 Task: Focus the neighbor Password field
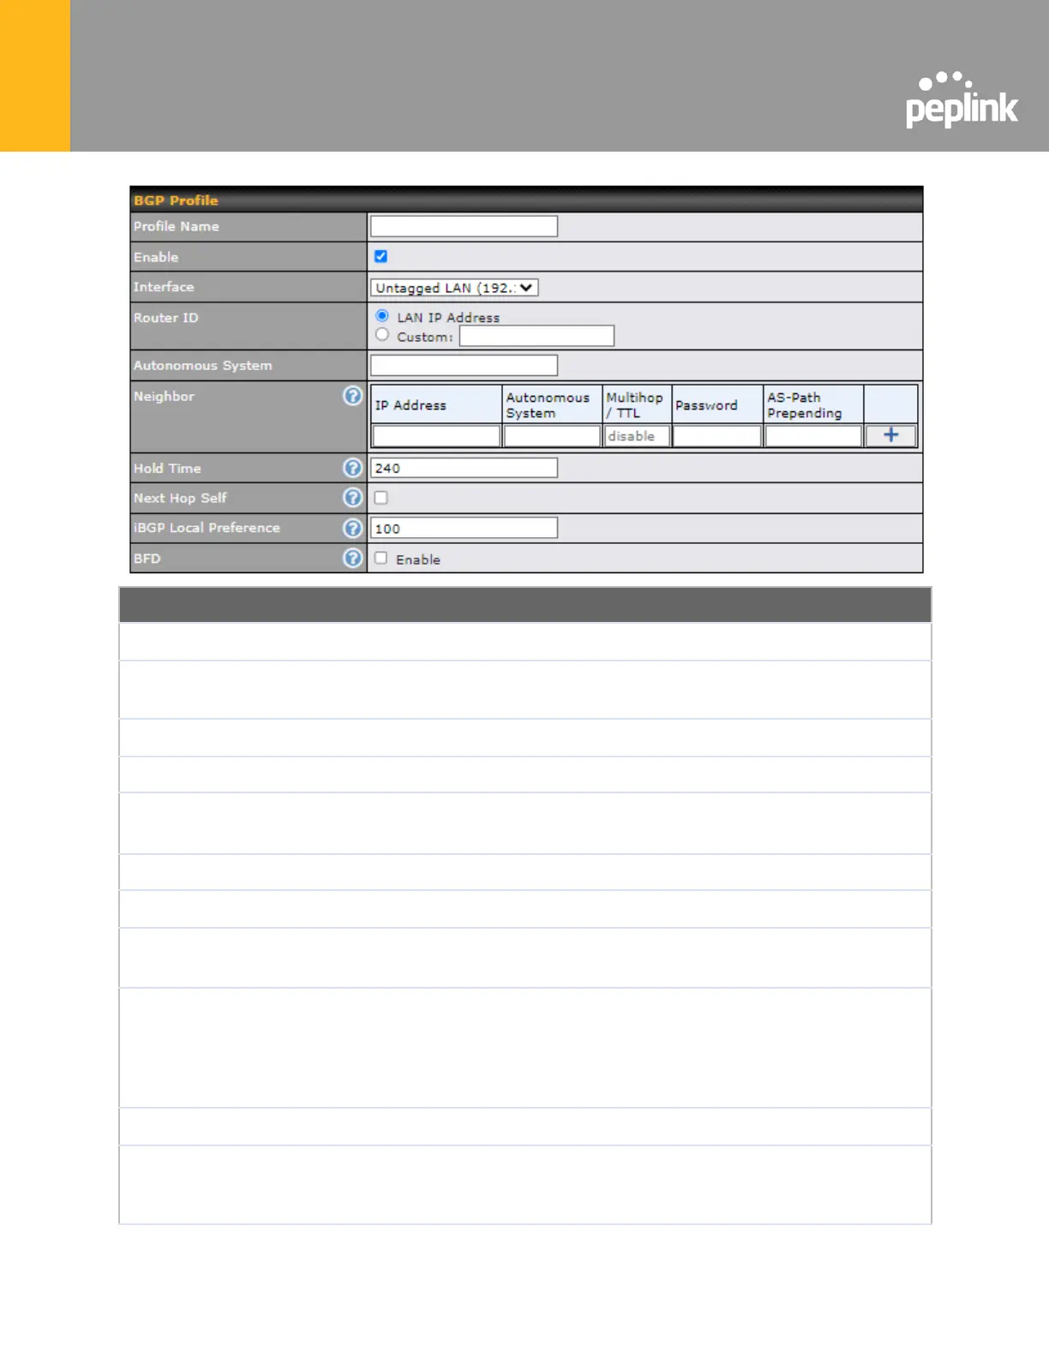click(717, 436)
